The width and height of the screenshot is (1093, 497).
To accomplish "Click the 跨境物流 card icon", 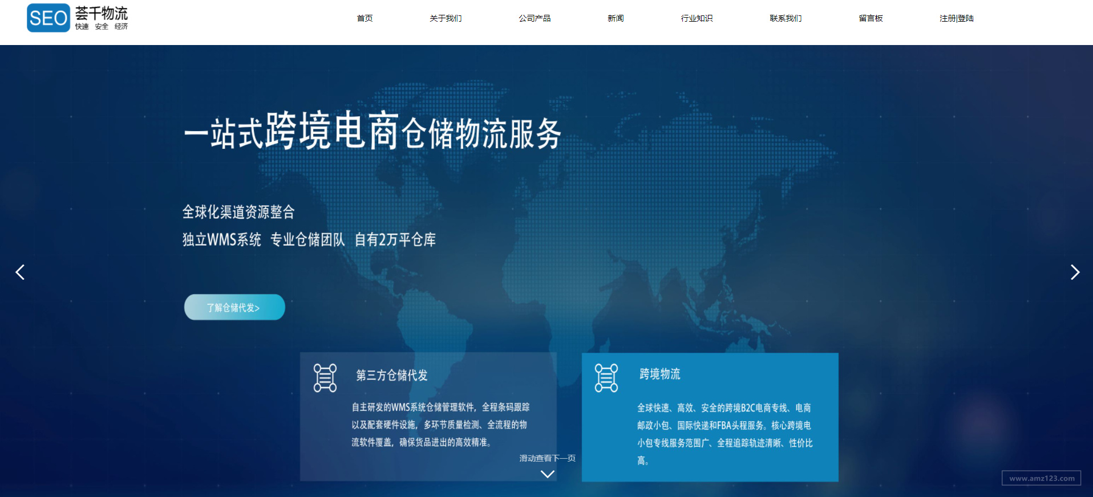I will point(606,378).
